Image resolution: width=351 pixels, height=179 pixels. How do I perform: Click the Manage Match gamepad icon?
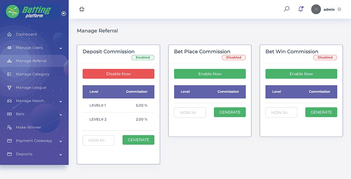point(9,101)
